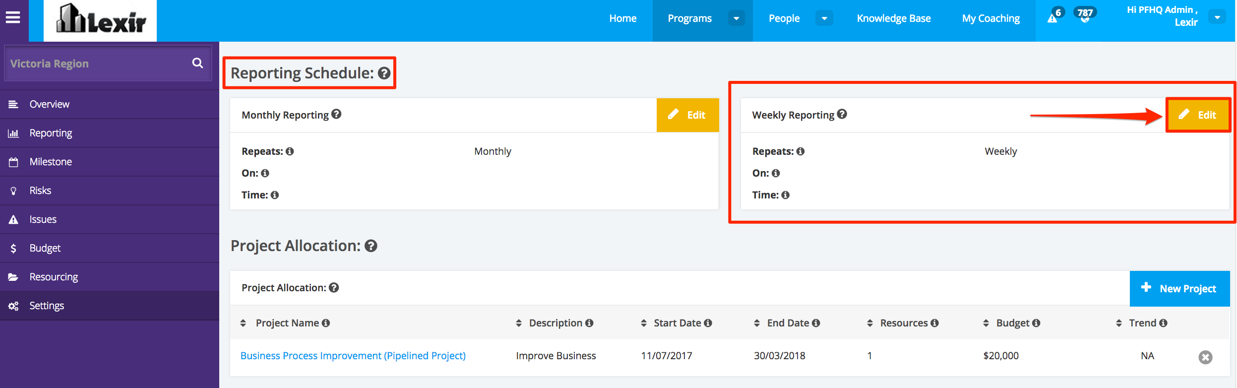The width and height of the screenshot is (1237, 388).
Task: Click info icon next to Budget column
Action: click(1036, 323)
